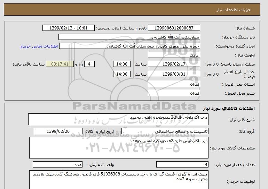This screenshot has width=268, height=189.
Task: Click remaining days field showing 4
Action: (89, 64)
